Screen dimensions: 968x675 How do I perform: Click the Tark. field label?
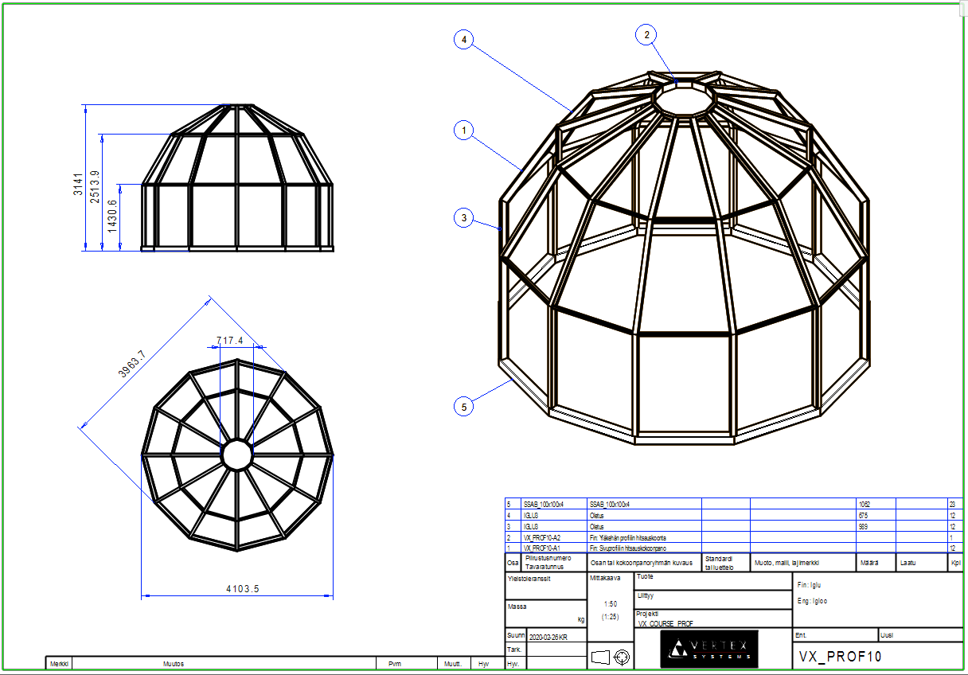pos(514,650)
